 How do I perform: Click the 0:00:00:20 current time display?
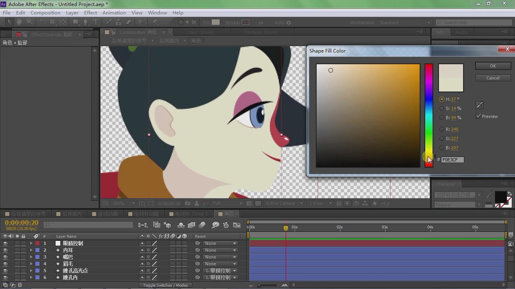[22, 223]
